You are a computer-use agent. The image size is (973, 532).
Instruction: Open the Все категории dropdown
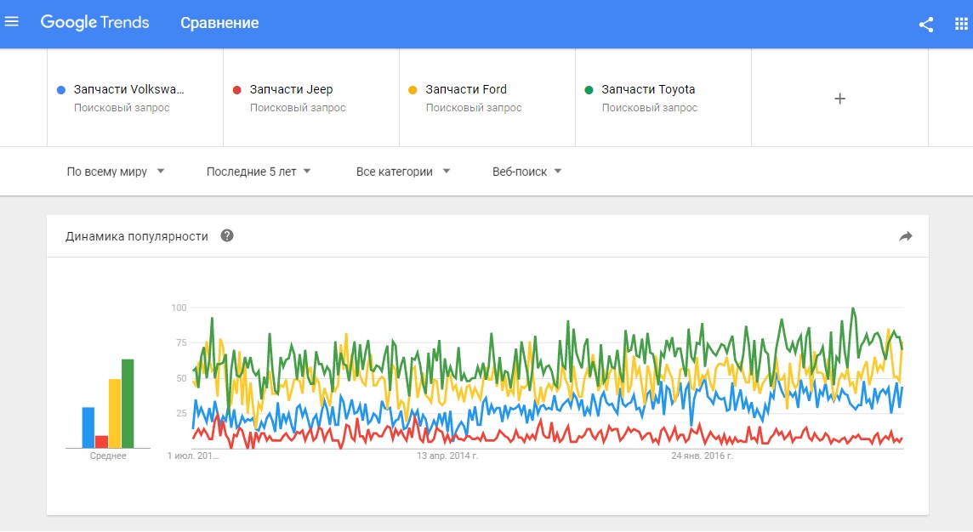[403, 172]
